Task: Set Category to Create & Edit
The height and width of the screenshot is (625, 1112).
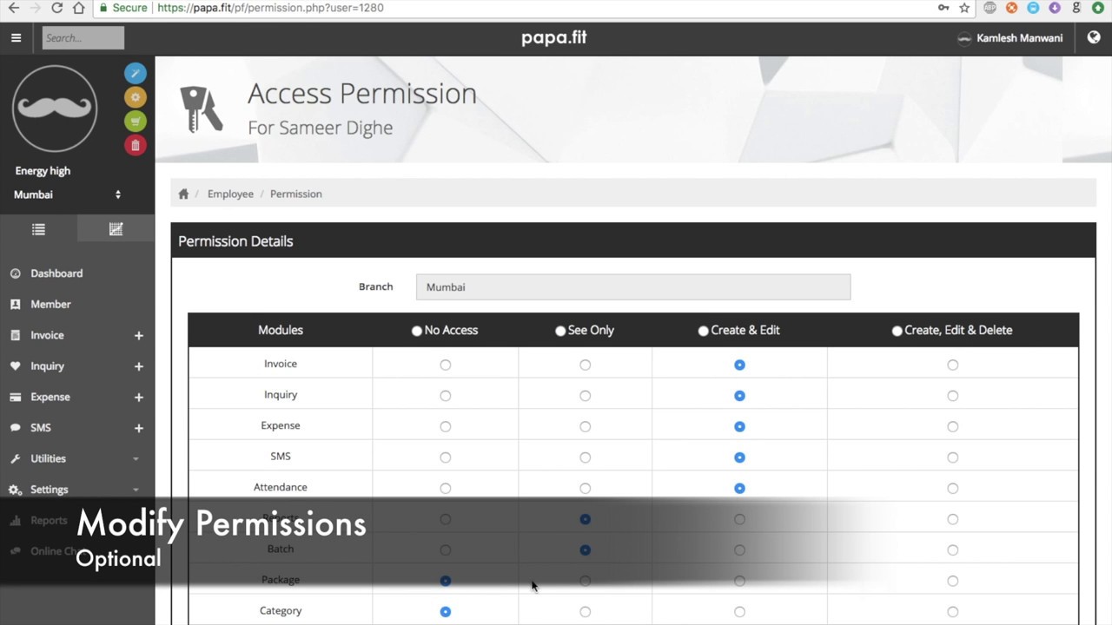Action: [x=739, y=612]
